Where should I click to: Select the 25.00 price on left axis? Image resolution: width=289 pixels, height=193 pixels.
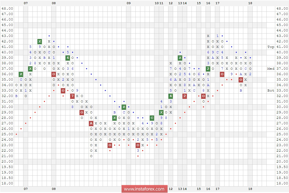point(7,134)
